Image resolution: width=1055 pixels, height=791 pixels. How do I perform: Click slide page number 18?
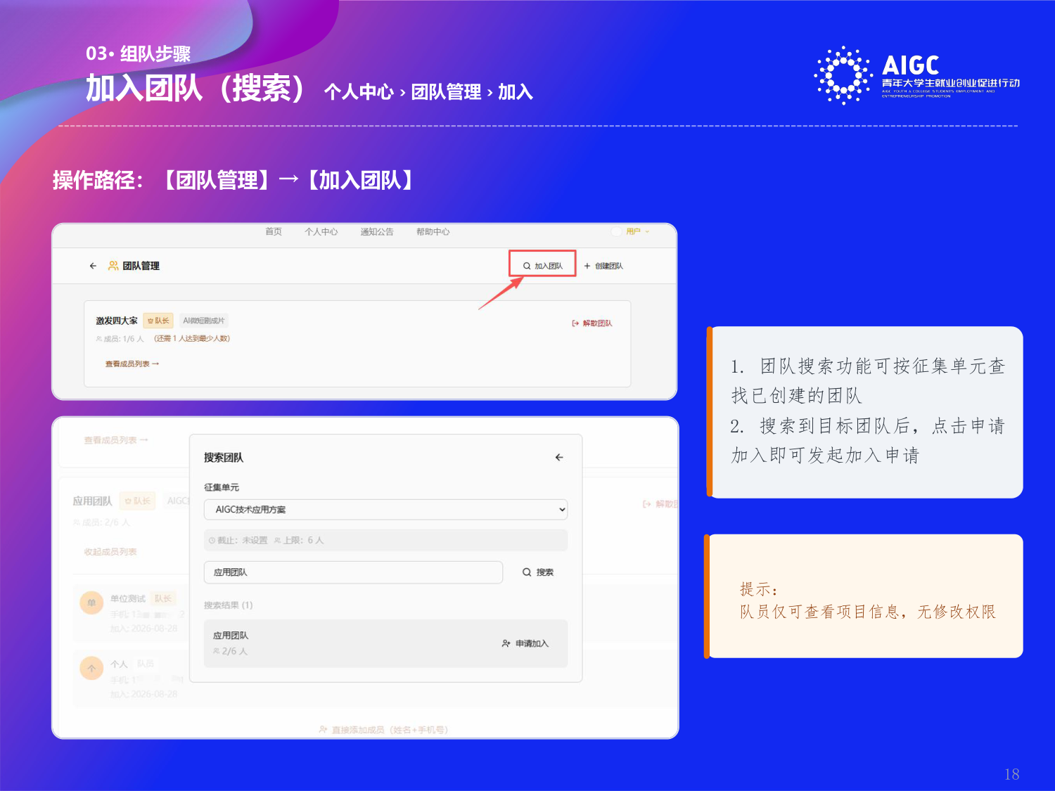pos(1011,774)
